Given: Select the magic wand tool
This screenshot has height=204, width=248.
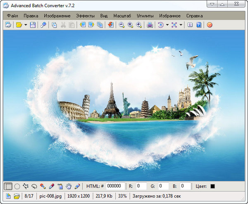Looking at the screenshot, I should [x=43, y=186].
